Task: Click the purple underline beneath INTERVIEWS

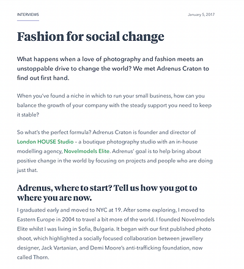Action: pyautogui.click(x=28, y=20)
